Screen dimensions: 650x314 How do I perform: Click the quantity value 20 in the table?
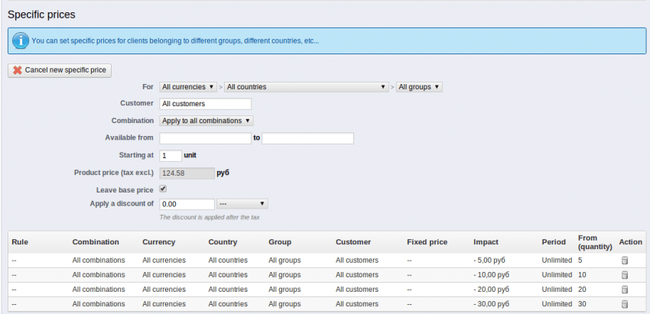[582, 290]
